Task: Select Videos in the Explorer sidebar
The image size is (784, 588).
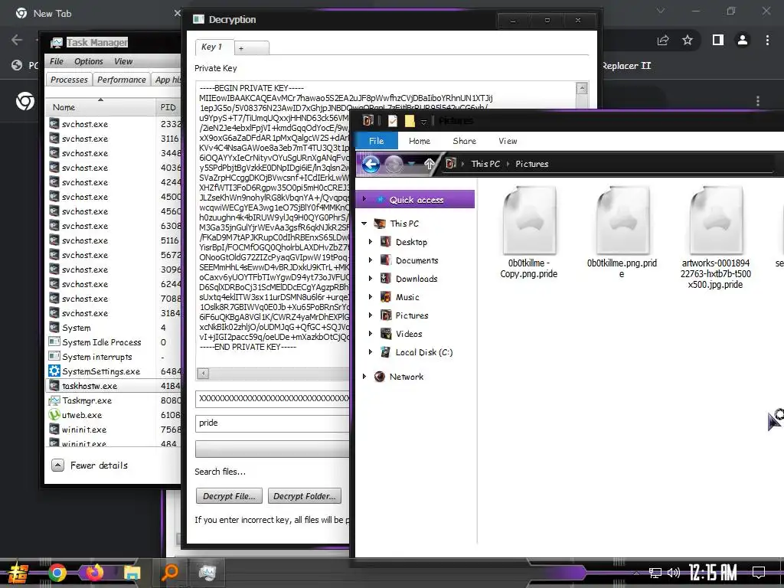Action: coord(409,334)
